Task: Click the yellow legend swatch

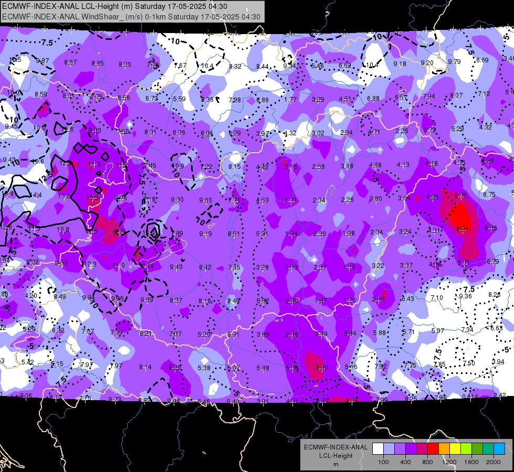Action: click(x=455, y=449)
